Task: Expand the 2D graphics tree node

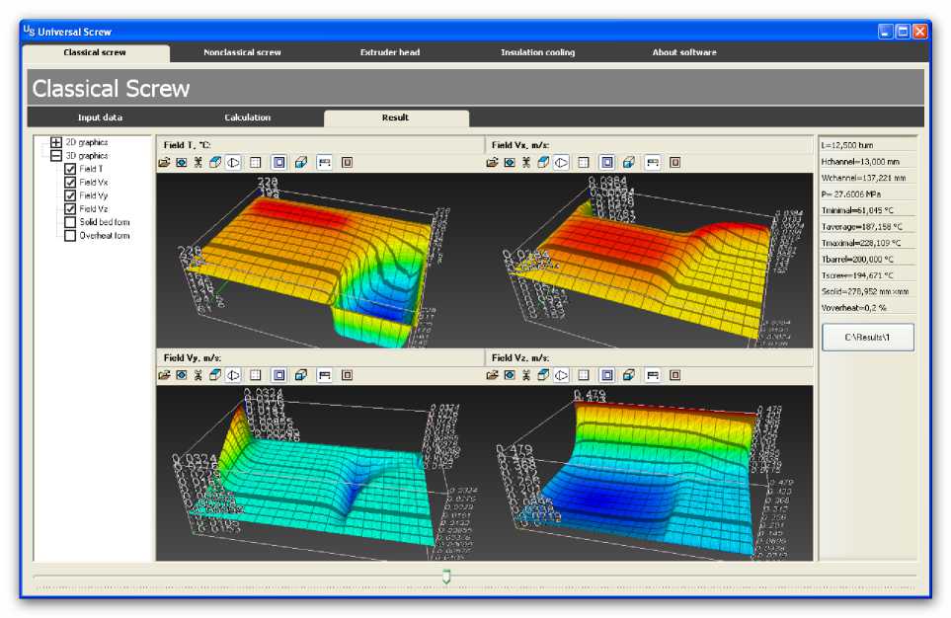Action: [x=56, y=142]
